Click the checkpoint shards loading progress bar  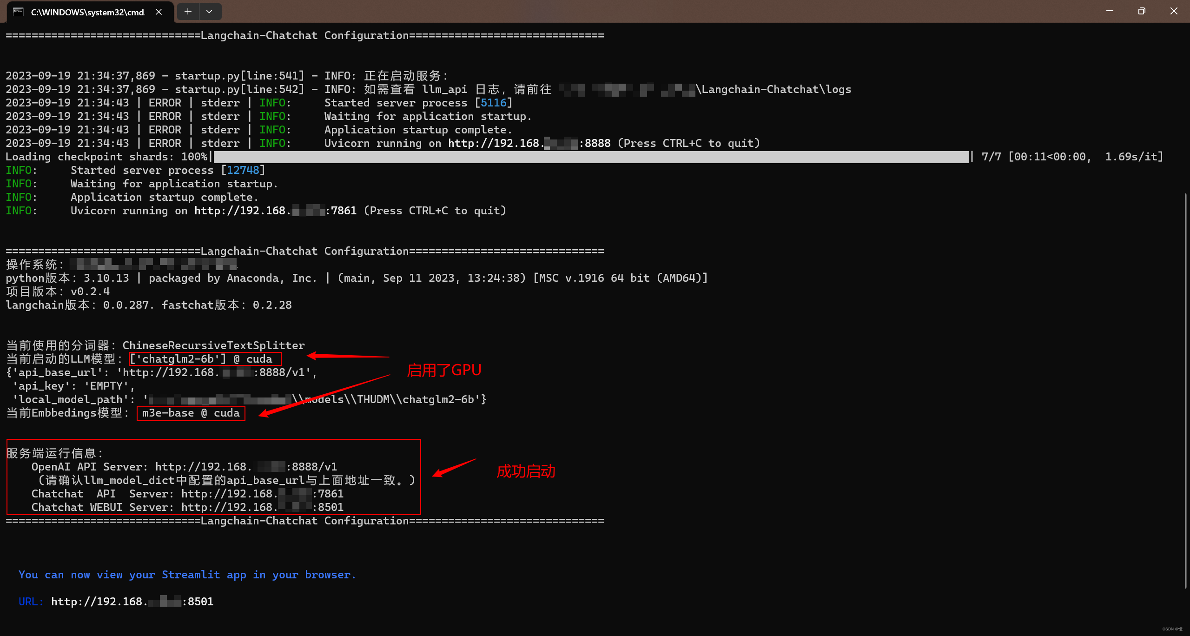coord(590,157)
